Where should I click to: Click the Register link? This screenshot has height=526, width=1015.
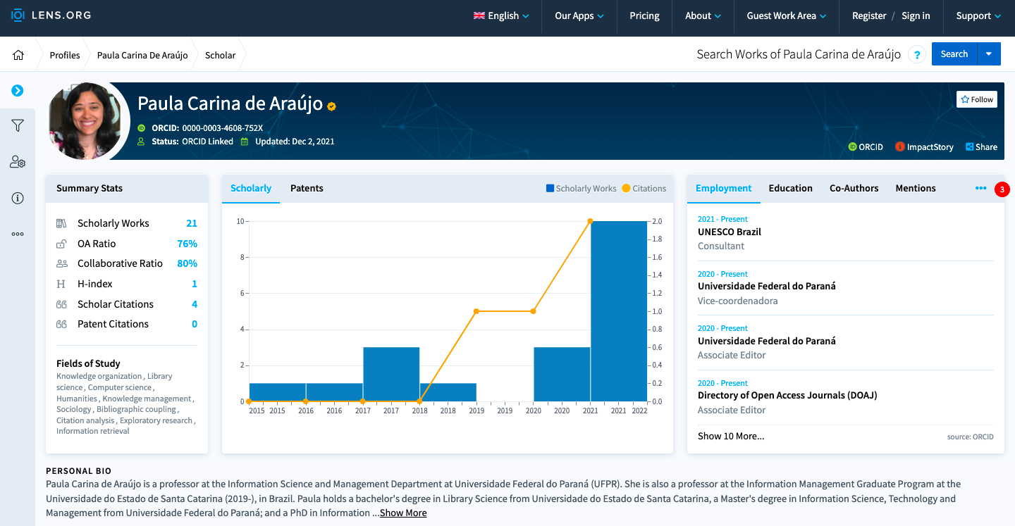[x=869, y=15]
